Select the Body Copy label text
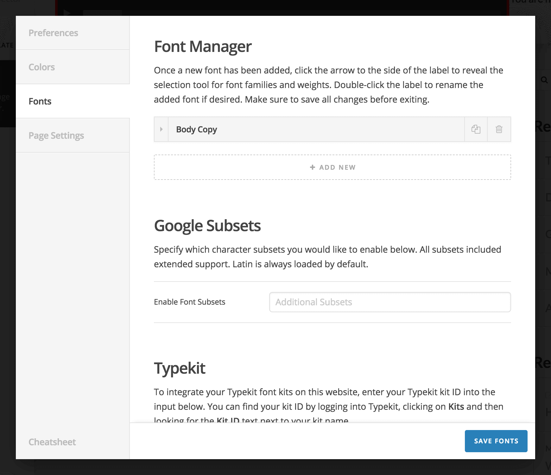Screen dimensions: 551x475 tap(196, 130)
